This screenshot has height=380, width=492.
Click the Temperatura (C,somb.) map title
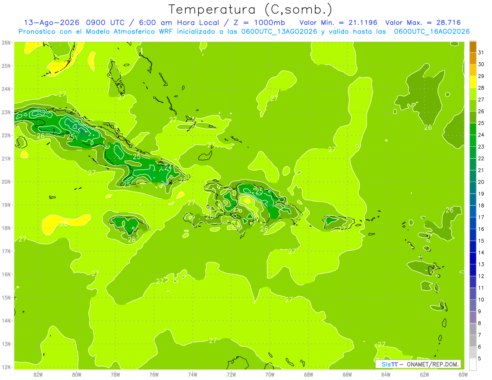(250, 9)
